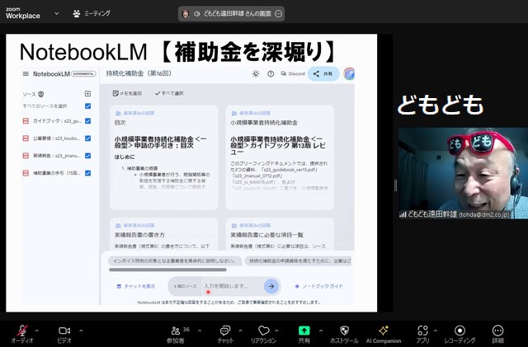Toggle 補助事業の手引 source checkbox
This screenshot has height=347, width=528.
pyautogui.click(x=88, y=173)
